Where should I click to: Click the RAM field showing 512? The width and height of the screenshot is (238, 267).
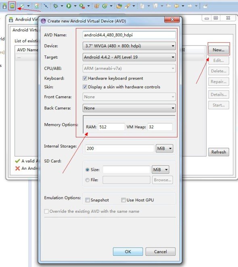111,127
